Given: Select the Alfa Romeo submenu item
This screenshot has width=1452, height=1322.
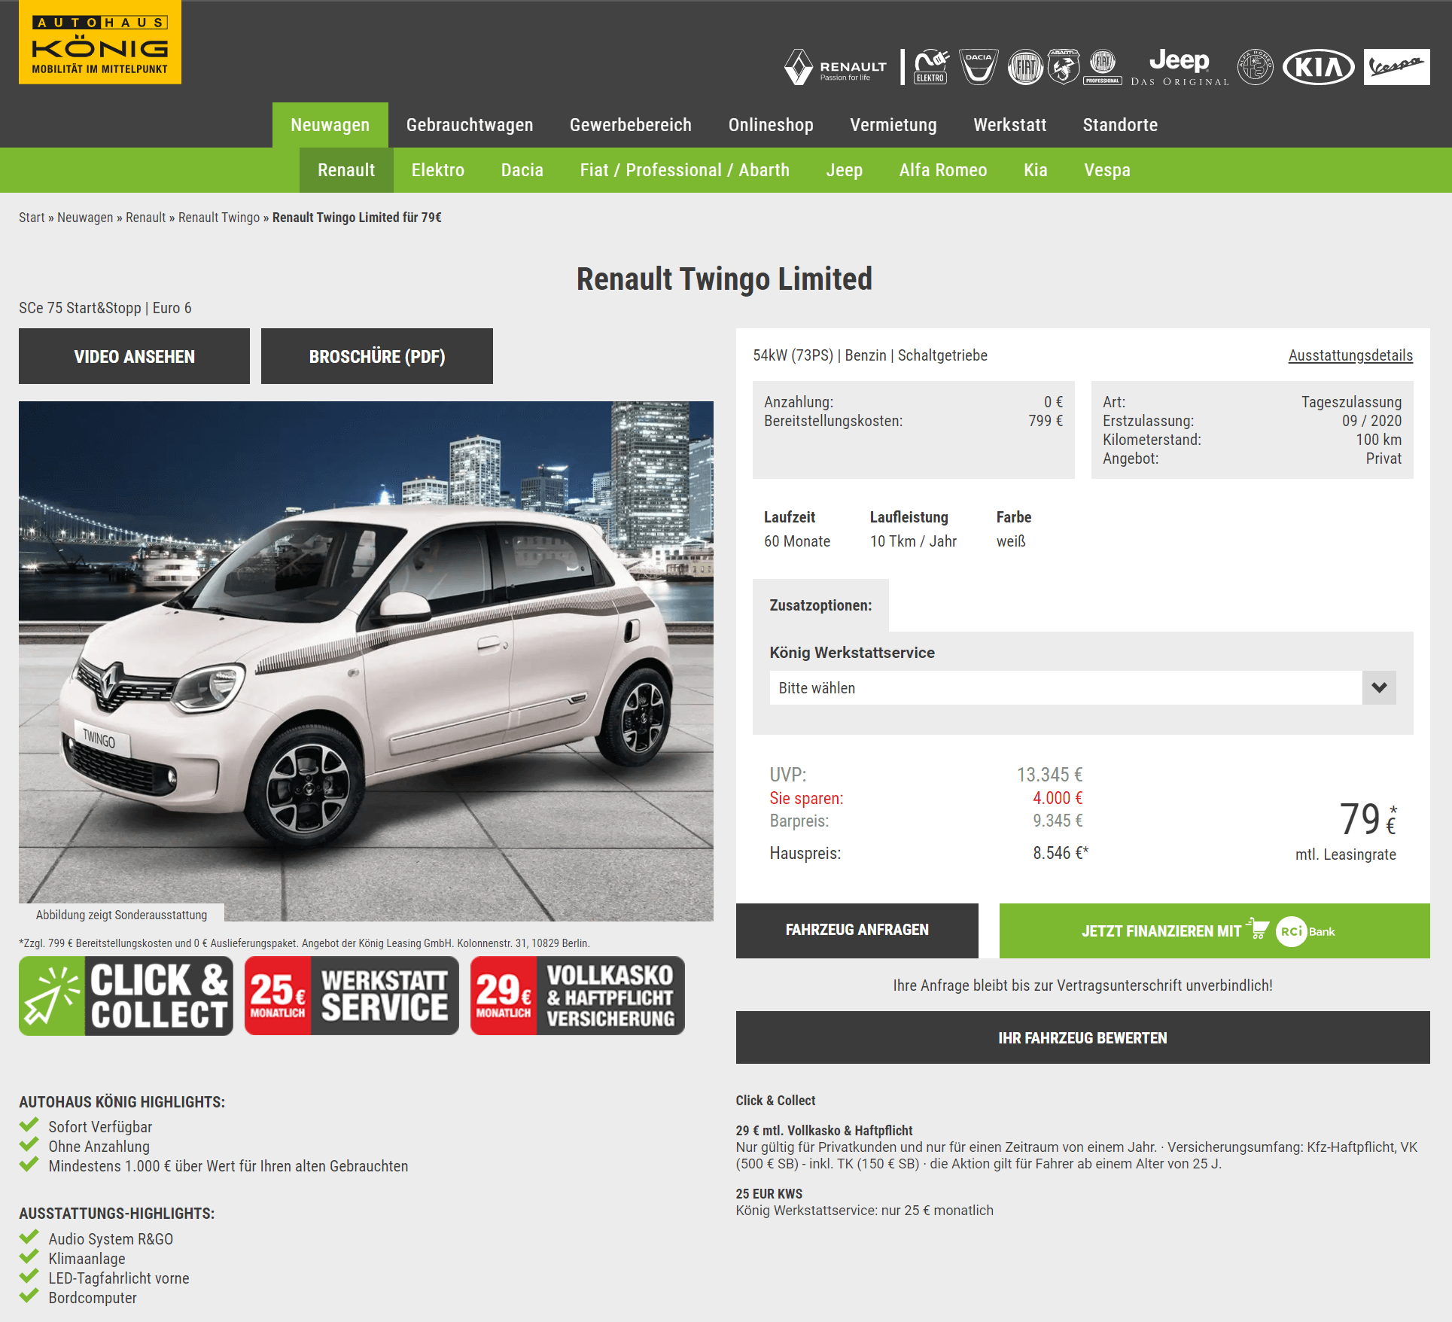Looking at the screenshot, I should [x=943, y=170].
